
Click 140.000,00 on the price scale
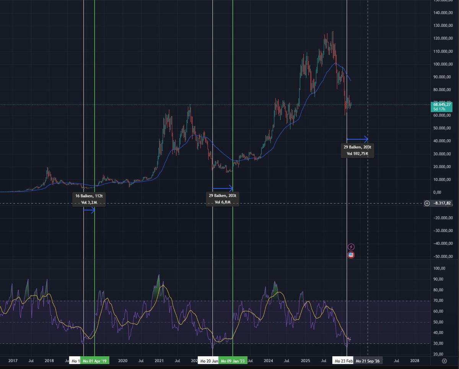[x=443, y=13]
